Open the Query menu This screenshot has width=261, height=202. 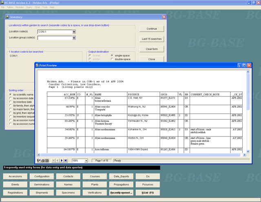pyautogui.click(x=29, y=7)
